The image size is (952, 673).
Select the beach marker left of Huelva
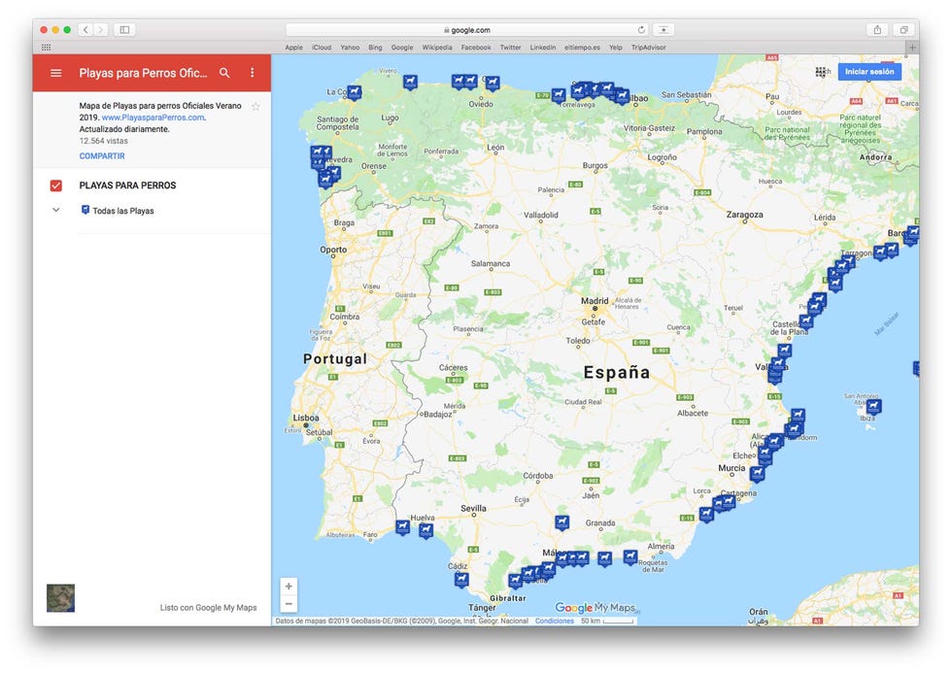(x=402, y=526)
